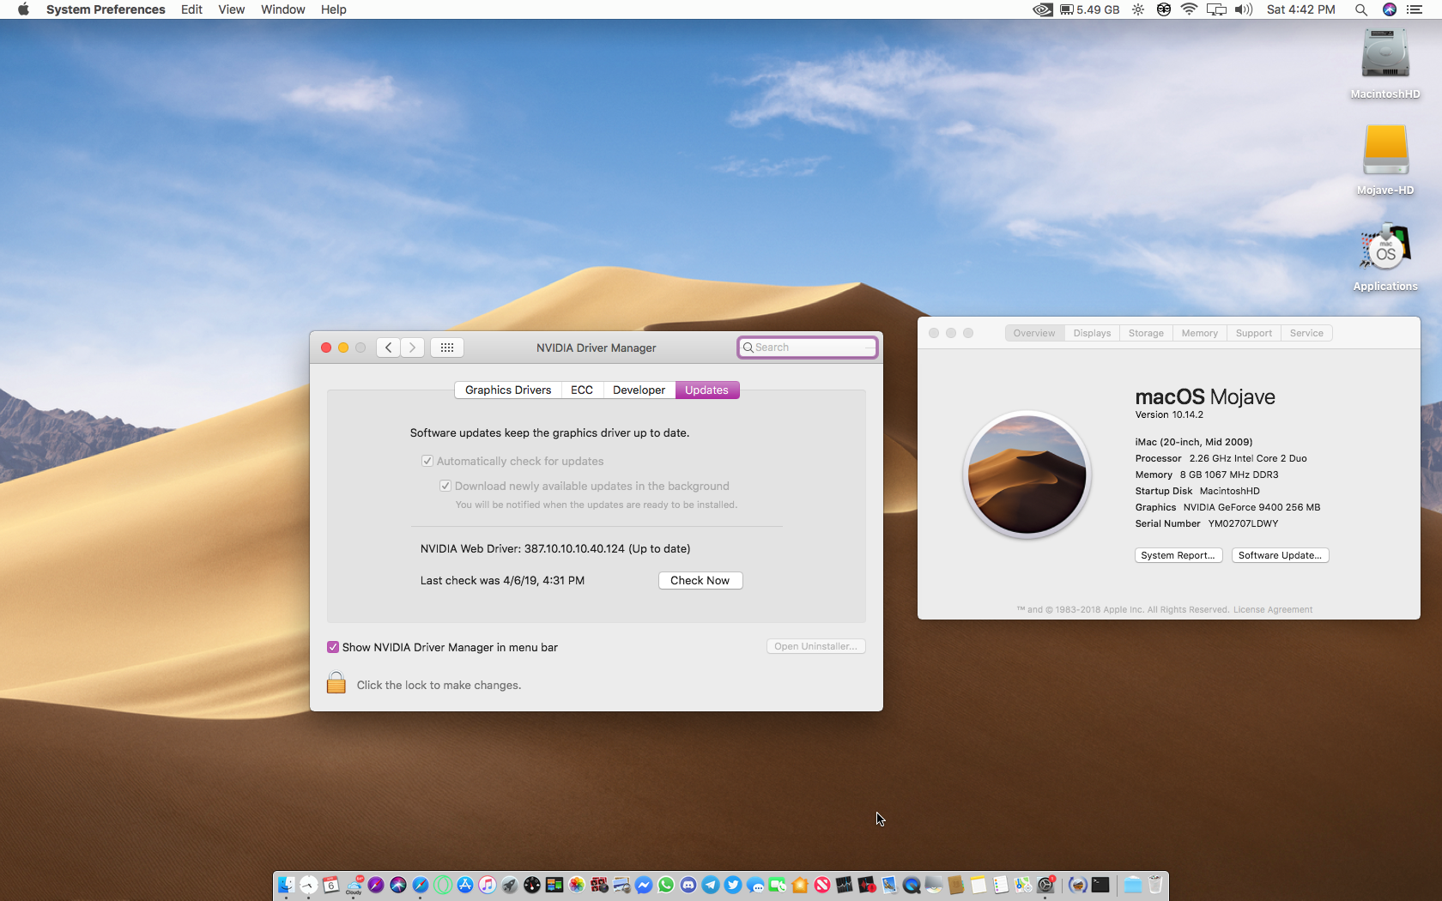The image size is (1442, 901).
Task: Launch iTunes from the Dock
Action: click(488, 885)
